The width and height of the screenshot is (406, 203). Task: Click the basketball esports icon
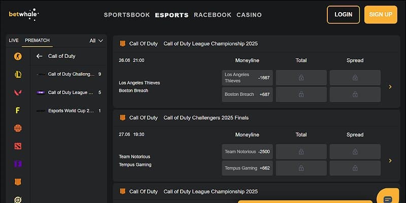coord(18,128)
